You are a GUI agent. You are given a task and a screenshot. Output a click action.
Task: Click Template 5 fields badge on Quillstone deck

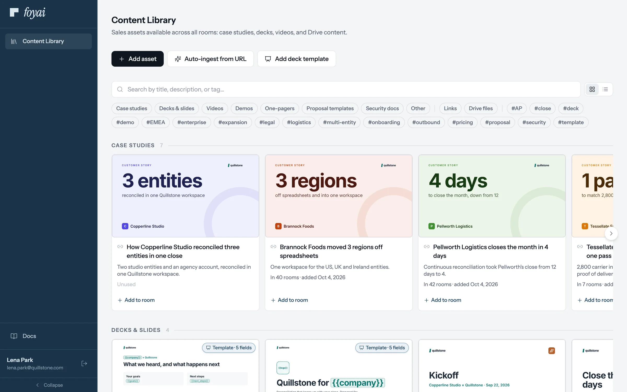click(382, 348)
